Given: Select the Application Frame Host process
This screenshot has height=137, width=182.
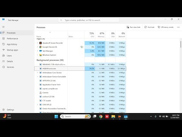Looking at the screenshot, I should tap(80, 84).
